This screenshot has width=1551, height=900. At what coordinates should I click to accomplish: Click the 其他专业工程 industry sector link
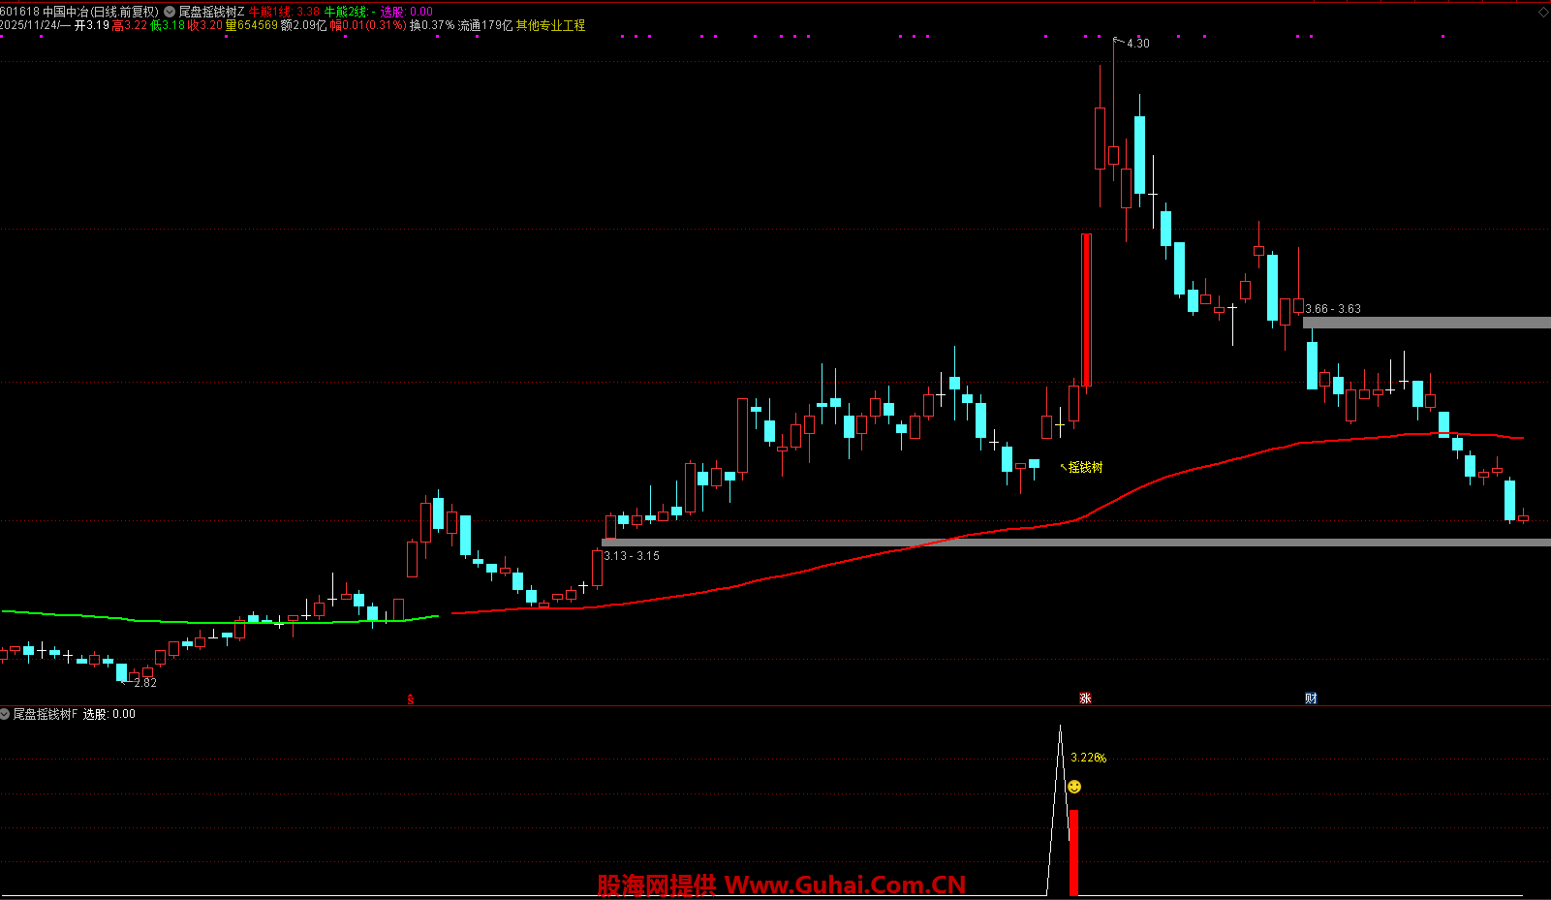(x=550, y=26)
